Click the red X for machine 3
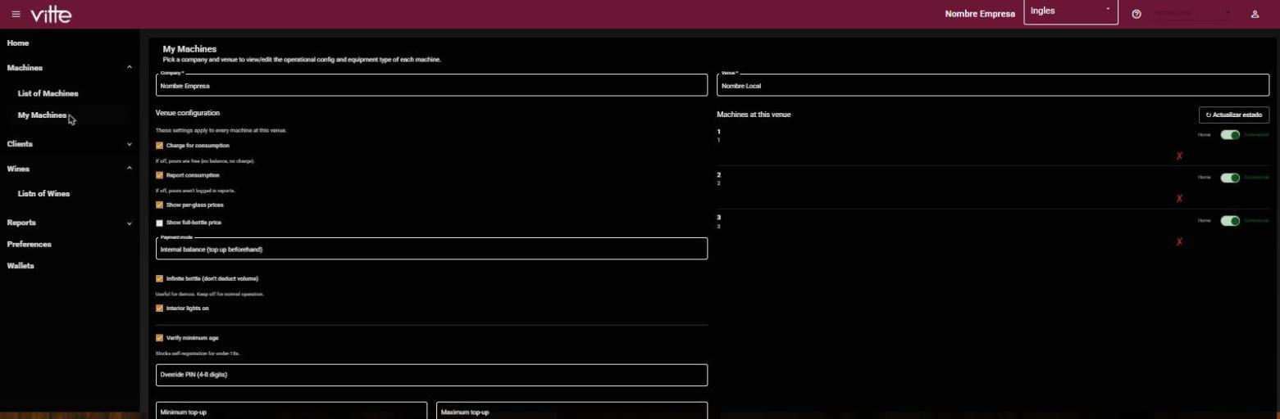 pos(1179,241)
